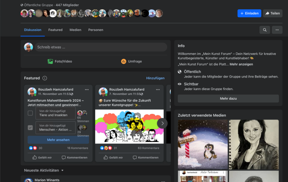Open the colorful crowd illustration image
This screenshot has width=288, height=182.
coord(129,127)
